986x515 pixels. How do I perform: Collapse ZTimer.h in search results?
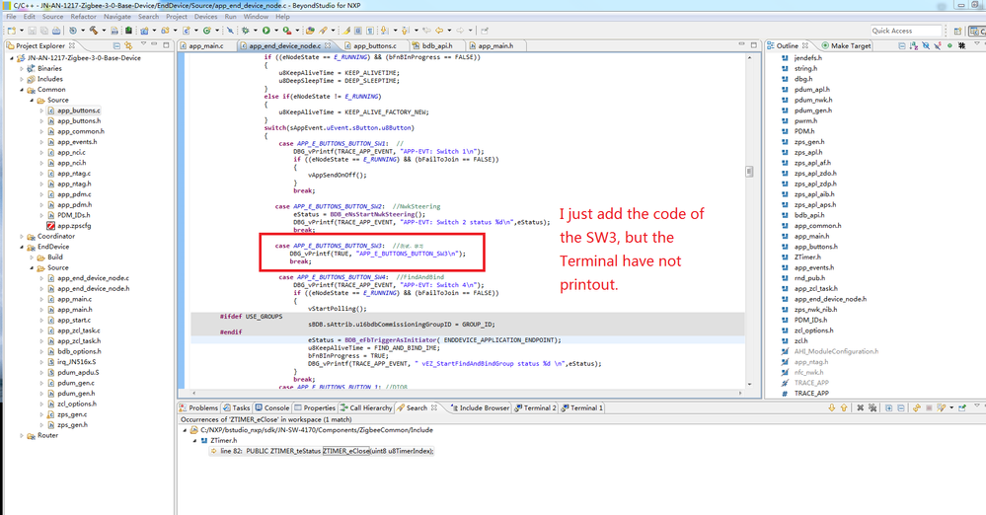[195, 441]
